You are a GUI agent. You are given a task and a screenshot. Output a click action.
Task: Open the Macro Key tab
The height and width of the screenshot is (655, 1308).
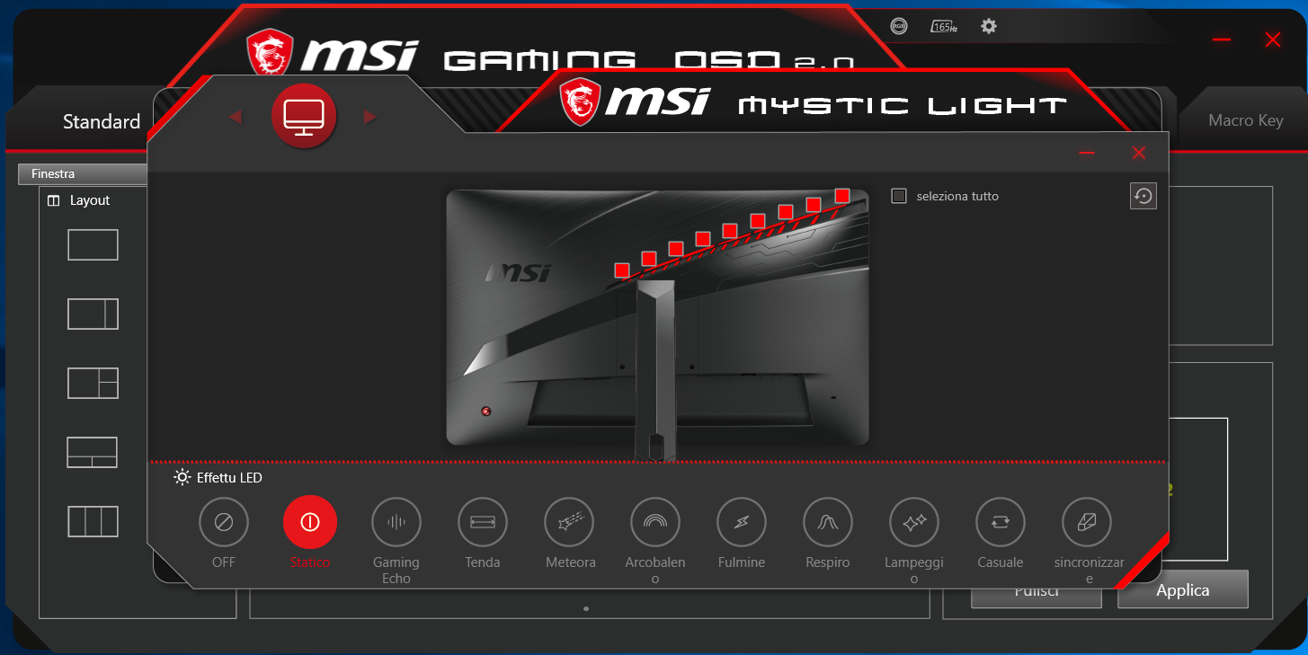[x=1245, y=120]
